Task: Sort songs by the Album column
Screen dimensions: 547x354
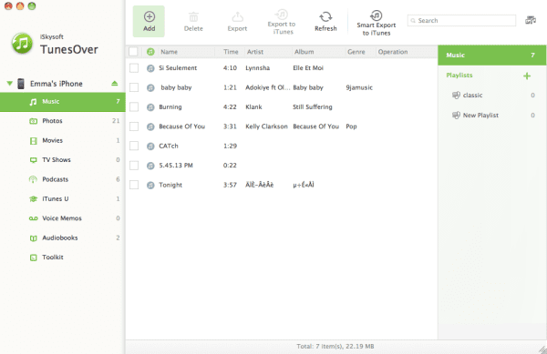Action: (x=318, y=52)
